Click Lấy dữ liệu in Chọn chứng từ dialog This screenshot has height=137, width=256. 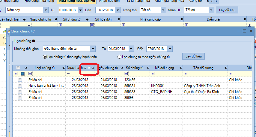(x=193, y=56)
